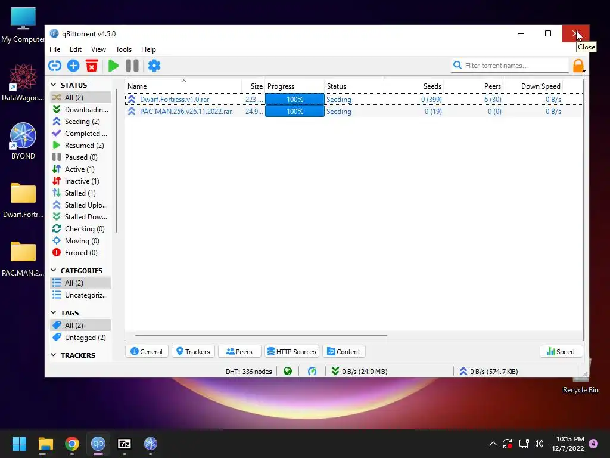Sort by the Down Speed column header
610x458 pixels.
tap(533, 86)
